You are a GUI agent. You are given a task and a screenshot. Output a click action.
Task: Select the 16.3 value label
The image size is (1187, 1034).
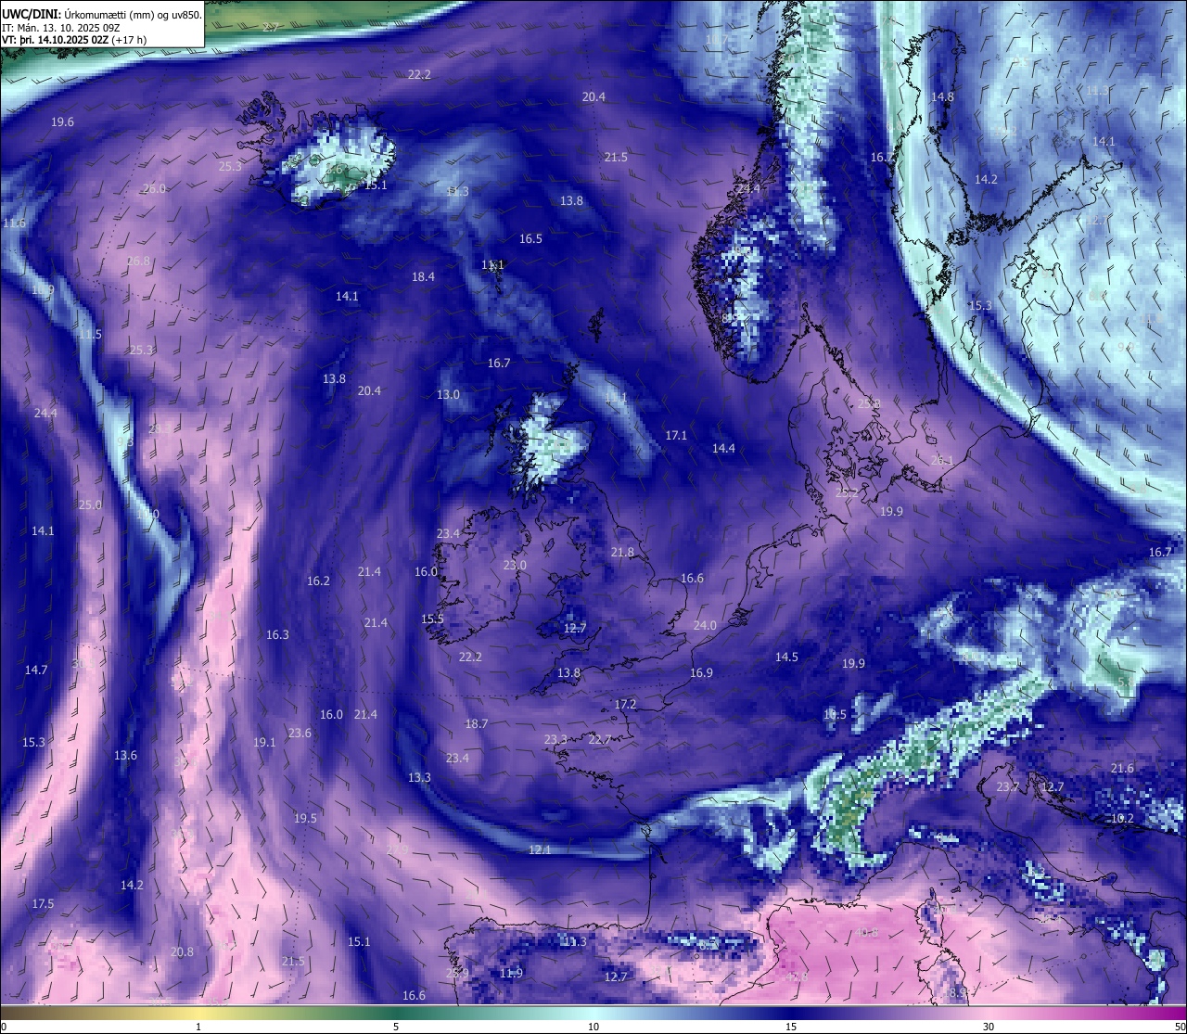[x=277, y=634]
